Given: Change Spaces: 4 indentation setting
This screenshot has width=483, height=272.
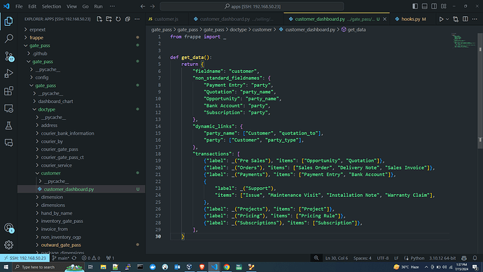Looking at the screenshot, I should coord(363,258).
